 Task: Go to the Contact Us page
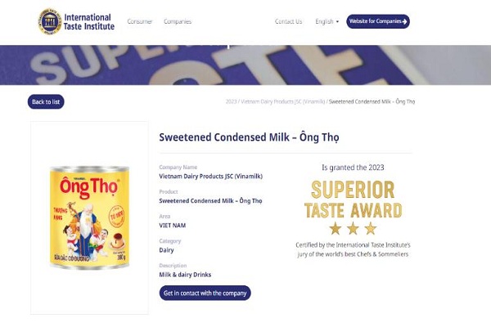[288, 21]
